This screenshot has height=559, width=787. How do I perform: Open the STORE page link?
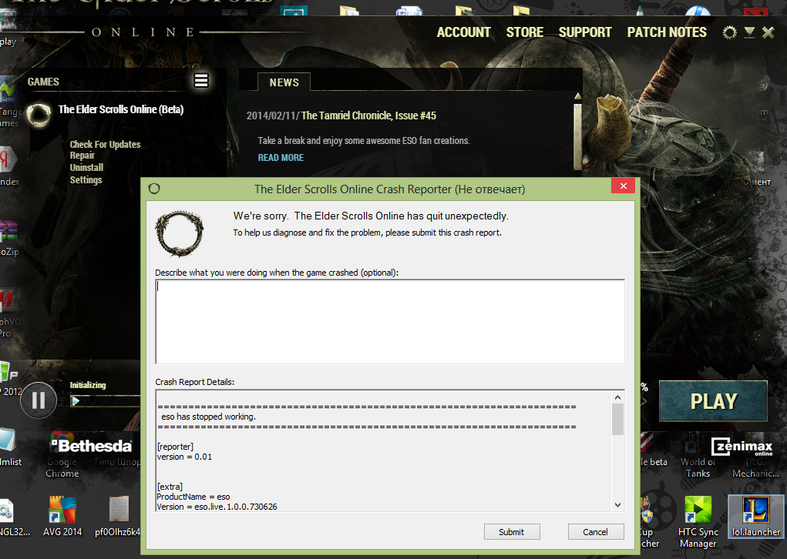click(524, 32)
